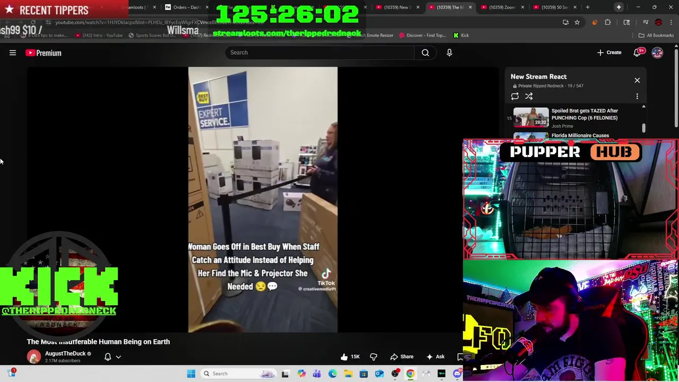
Task: Open AugustTheDuck channel name link
Action: pyautogui.click(x=65, y=353)
